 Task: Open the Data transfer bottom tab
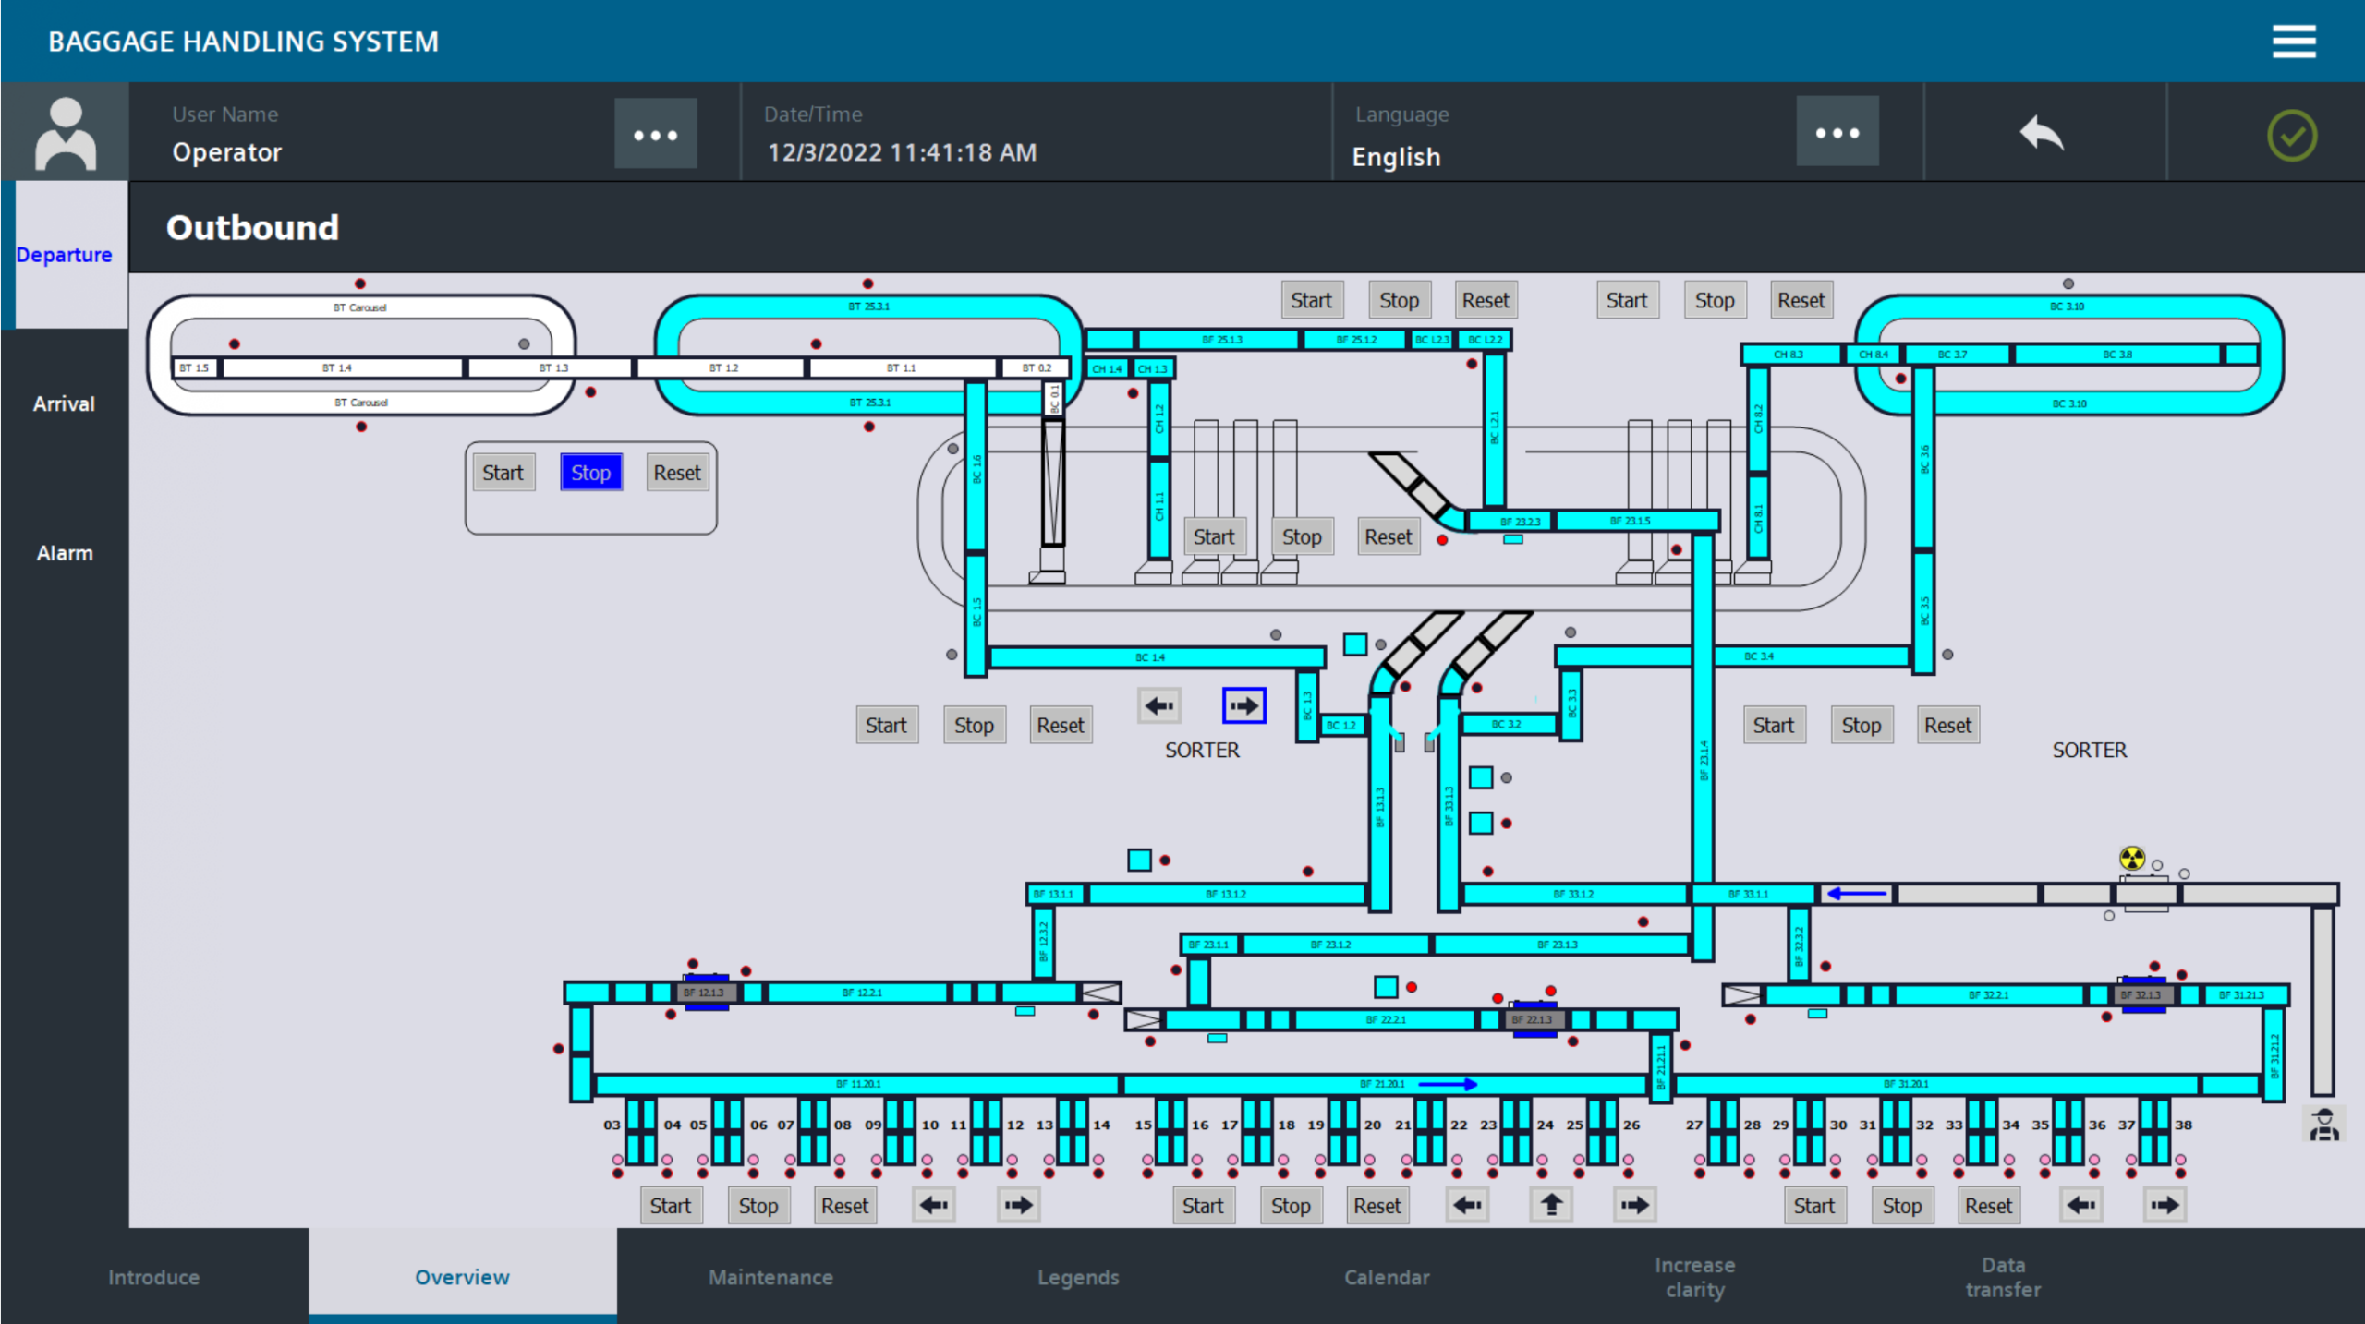(x=2003, y=1277)
